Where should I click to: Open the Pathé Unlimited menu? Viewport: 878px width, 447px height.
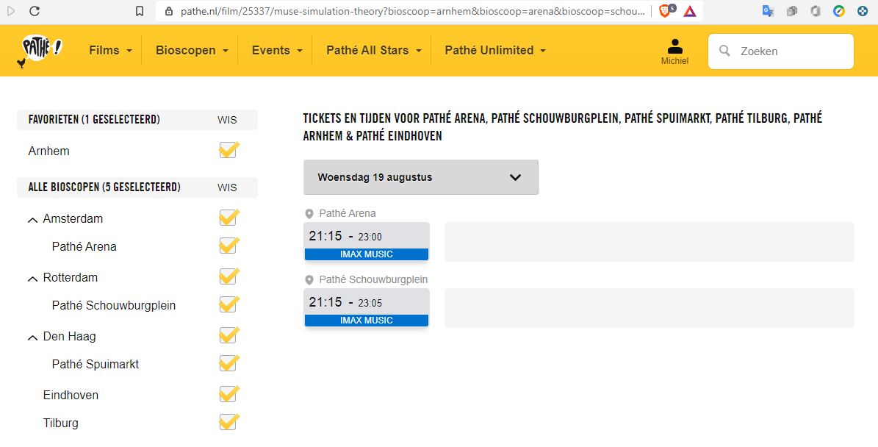[x=495, y=50]
